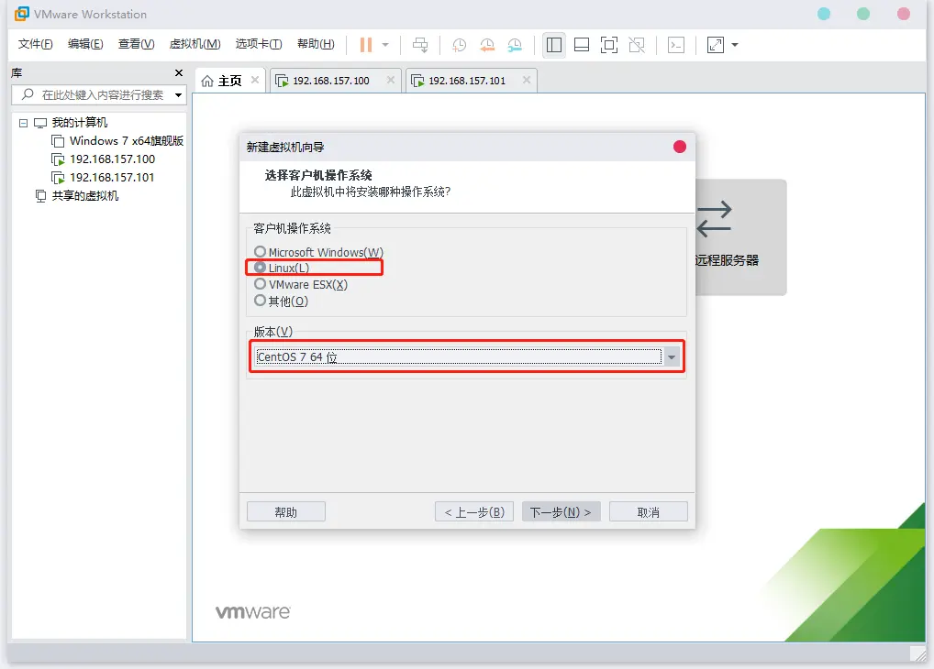This screenshot has height=669, width=934.
Task: Open the library search dropdown arrow
Action: pyautogui.click(x=178, y=94)
